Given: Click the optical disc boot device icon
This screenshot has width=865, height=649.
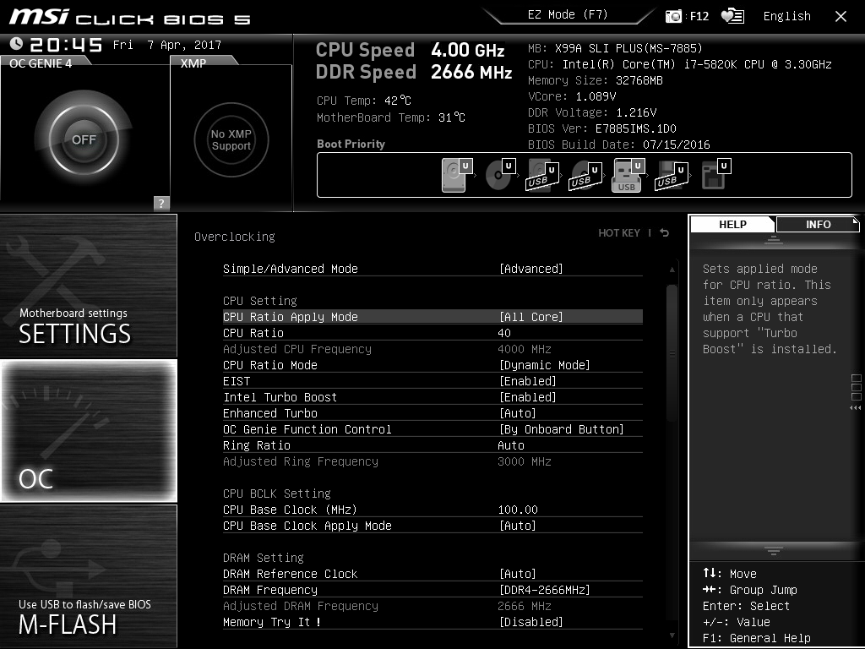Looking at the screenshot, I should pos(500,174).
